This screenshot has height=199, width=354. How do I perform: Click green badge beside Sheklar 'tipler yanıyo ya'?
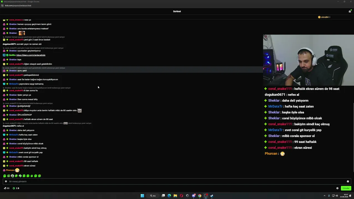(7, 95)
